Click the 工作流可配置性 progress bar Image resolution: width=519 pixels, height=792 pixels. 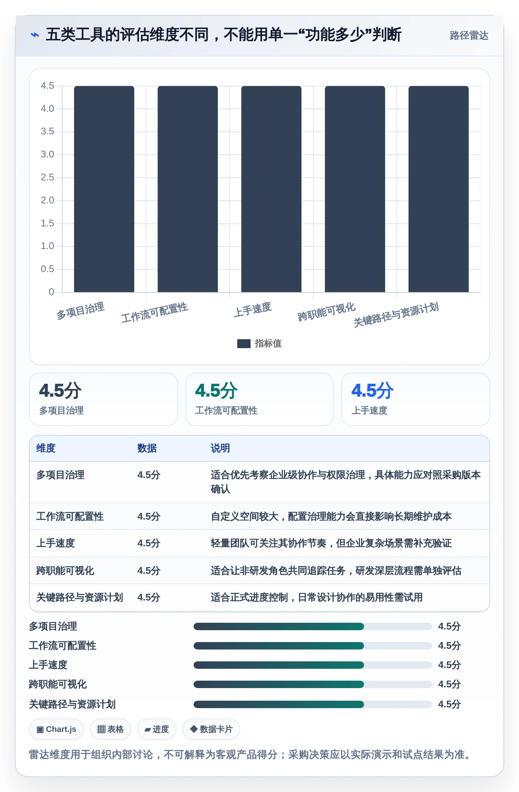pos(313,646)
